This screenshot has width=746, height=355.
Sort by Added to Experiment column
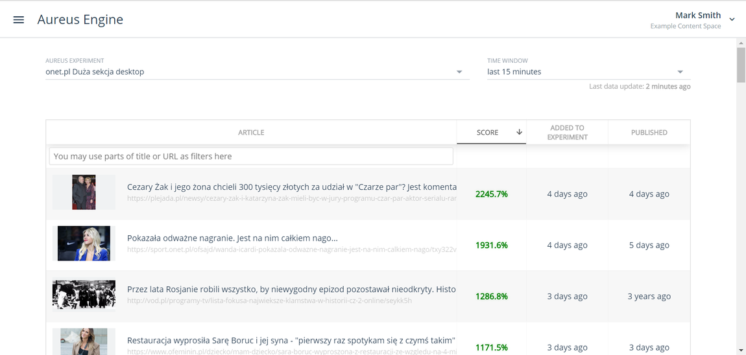tap(567, 132)
